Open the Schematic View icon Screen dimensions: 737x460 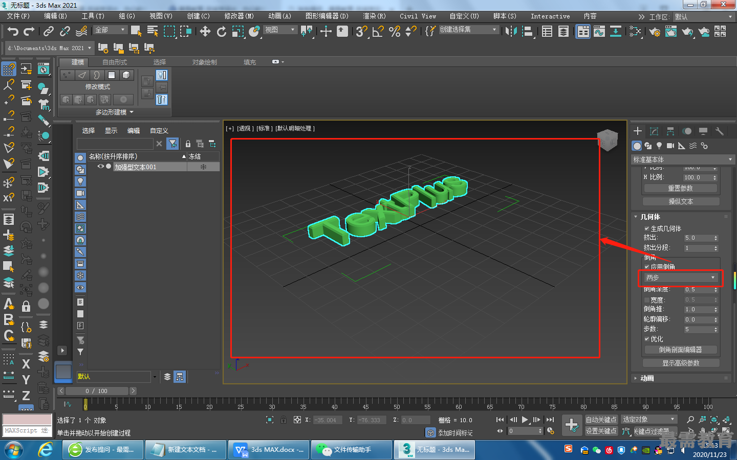click(x=635, y=32)
